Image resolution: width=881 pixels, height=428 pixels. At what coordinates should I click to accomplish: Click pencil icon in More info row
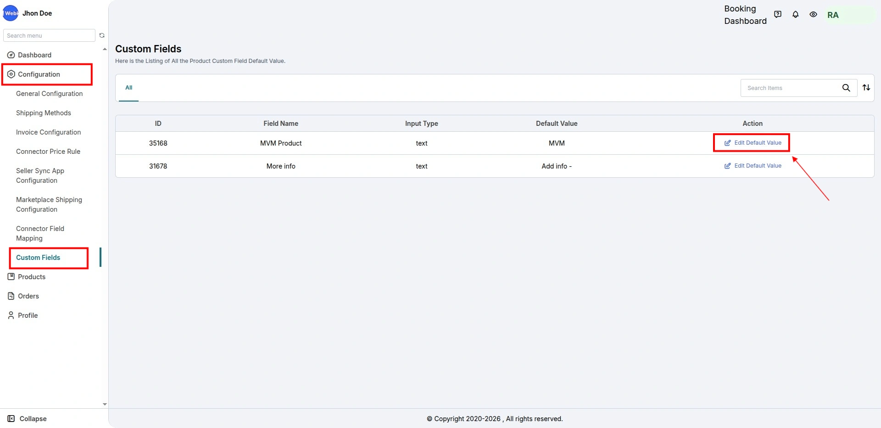point(727,166)
